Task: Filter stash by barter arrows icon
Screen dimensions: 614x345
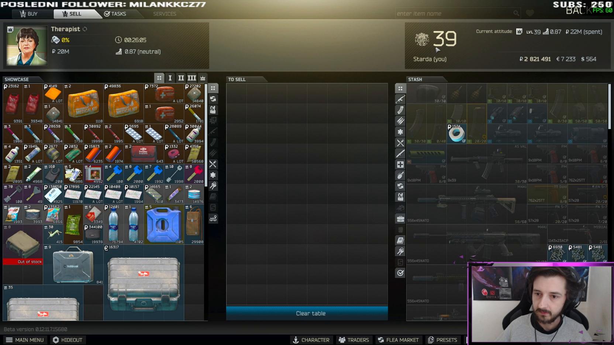Action: [x=400, y=186]
